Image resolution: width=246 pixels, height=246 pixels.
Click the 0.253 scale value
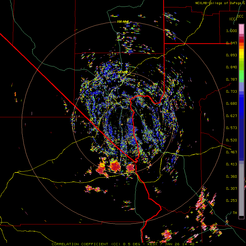coord(232,201)
